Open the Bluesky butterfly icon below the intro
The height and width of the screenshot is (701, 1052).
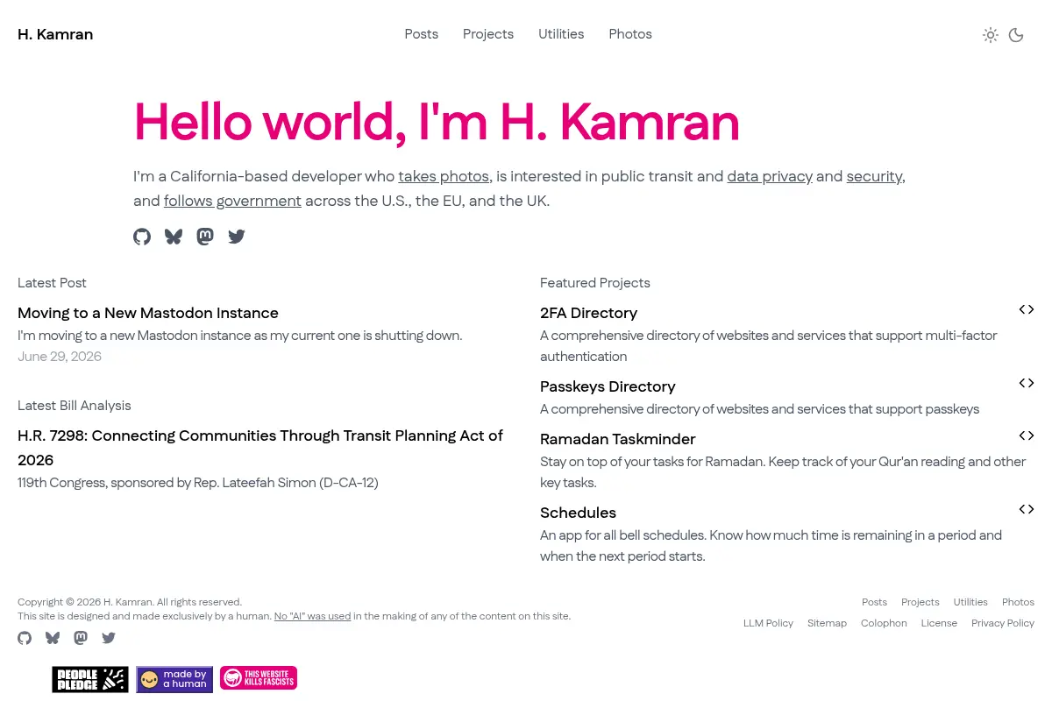click(174, 237)
